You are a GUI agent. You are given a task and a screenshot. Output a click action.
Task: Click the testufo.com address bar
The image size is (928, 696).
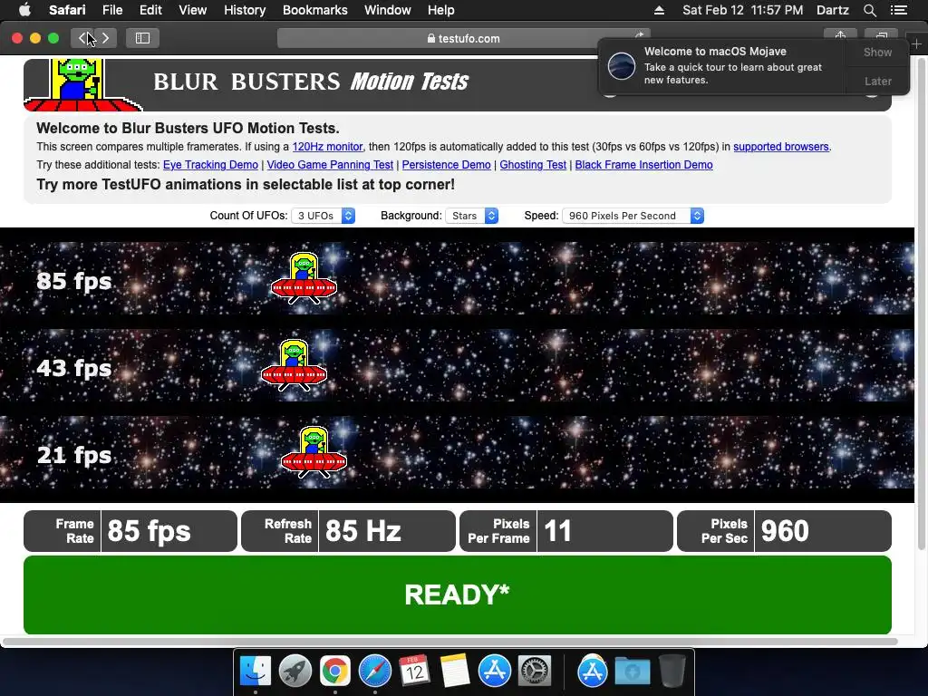463,38
